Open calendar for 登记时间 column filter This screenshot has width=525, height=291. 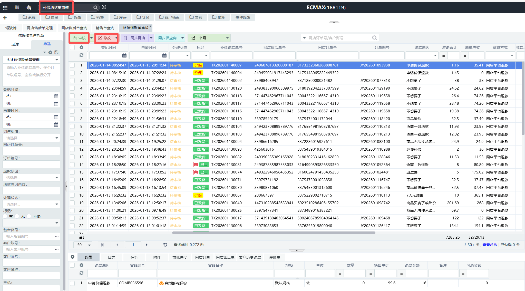click(x=124, y=55)
